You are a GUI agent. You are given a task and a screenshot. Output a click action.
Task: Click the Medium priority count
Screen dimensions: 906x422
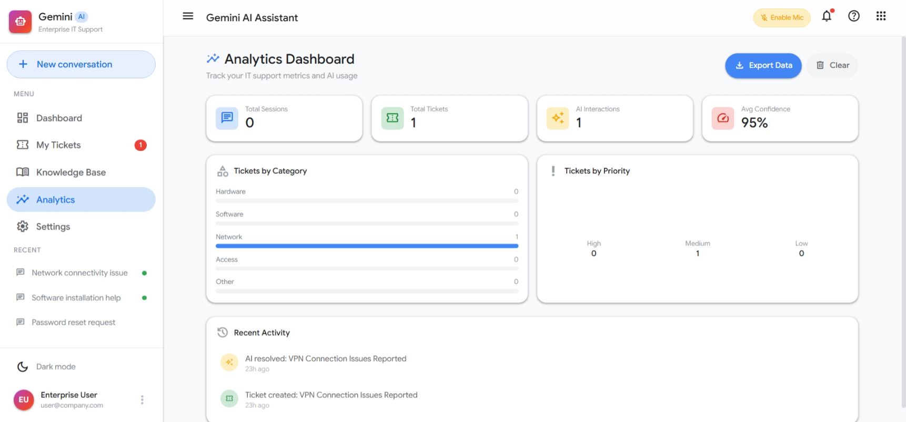(698, 253)
